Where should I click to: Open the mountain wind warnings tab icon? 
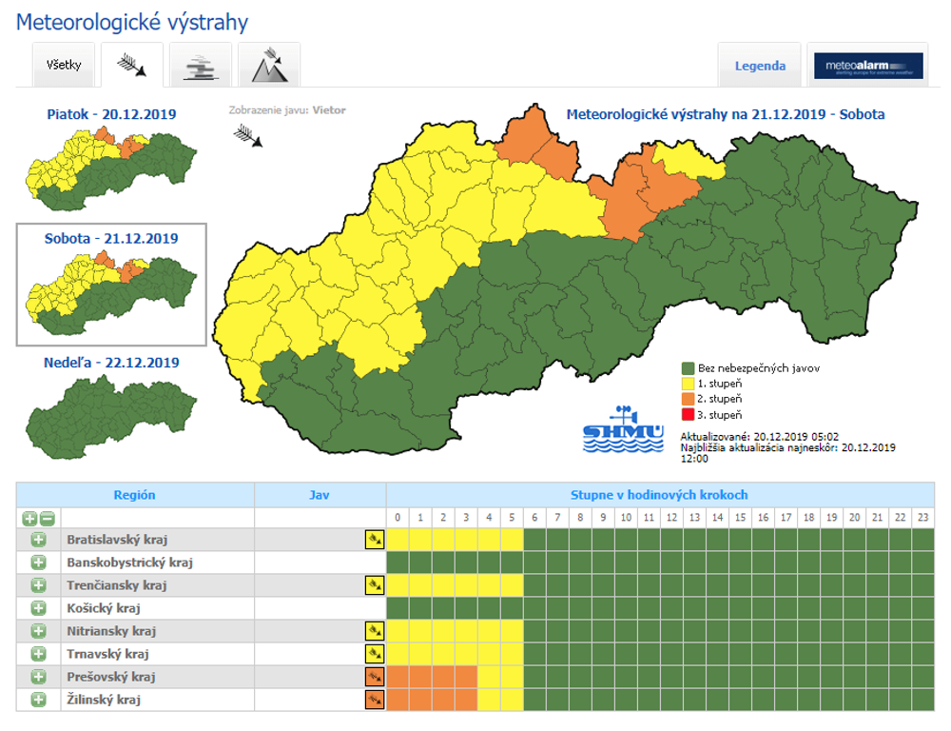coord(269,66)
